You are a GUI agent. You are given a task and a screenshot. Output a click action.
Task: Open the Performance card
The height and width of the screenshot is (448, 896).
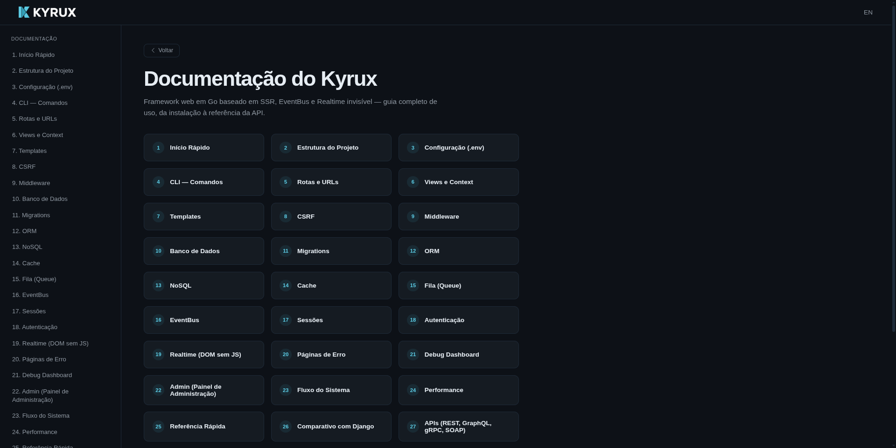pyautogui.click(x=459, y=390)
